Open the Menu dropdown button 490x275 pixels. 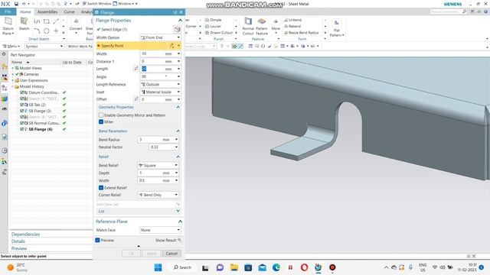(x=11, y=46)
